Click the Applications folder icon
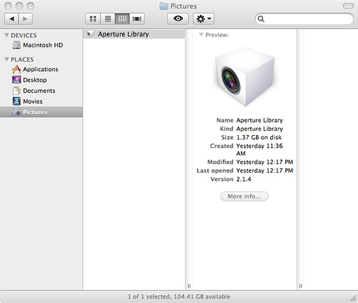The image size is (358, 303). click(x=17, y=69)
